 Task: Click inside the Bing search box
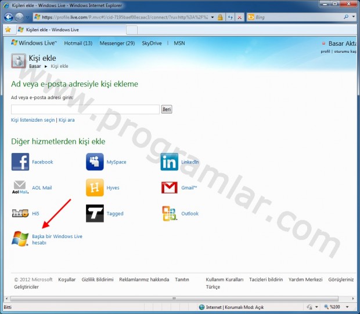coord(298,17)
